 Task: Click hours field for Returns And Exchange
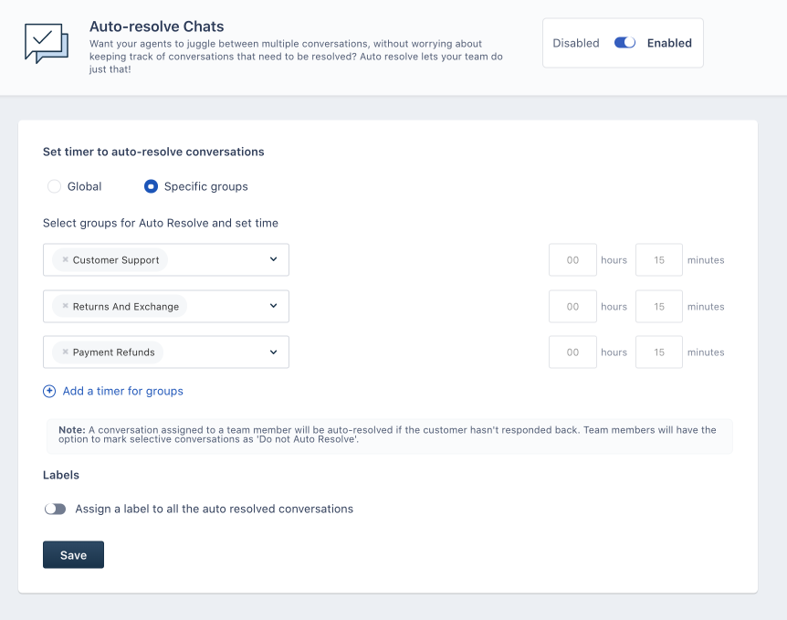572,307
